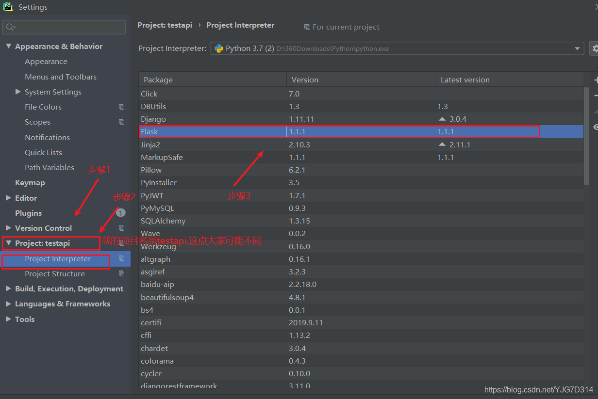
Task: Expand the System Settings node
Action: 18,92
